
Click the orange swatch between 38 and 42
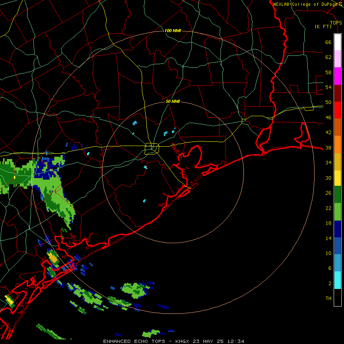pos(338,144)
